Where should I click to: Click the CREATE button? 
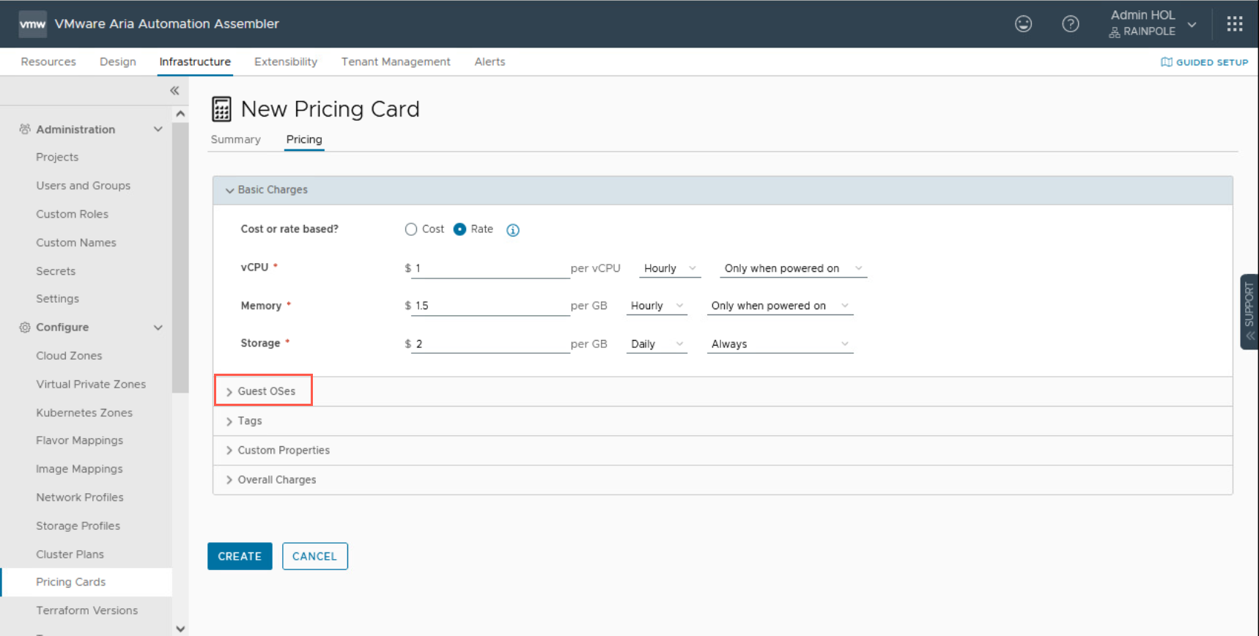240,556
